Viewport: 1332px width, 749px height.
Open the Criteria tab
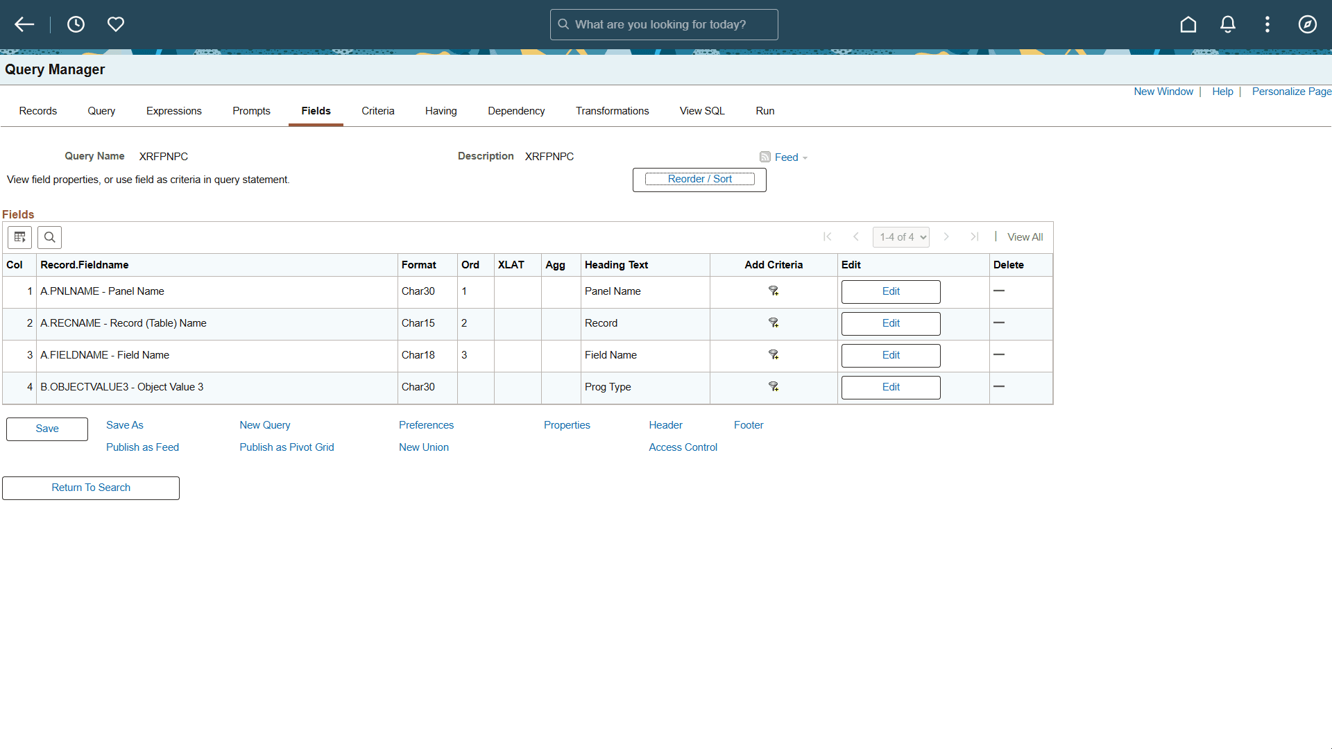tap(378, 111)
